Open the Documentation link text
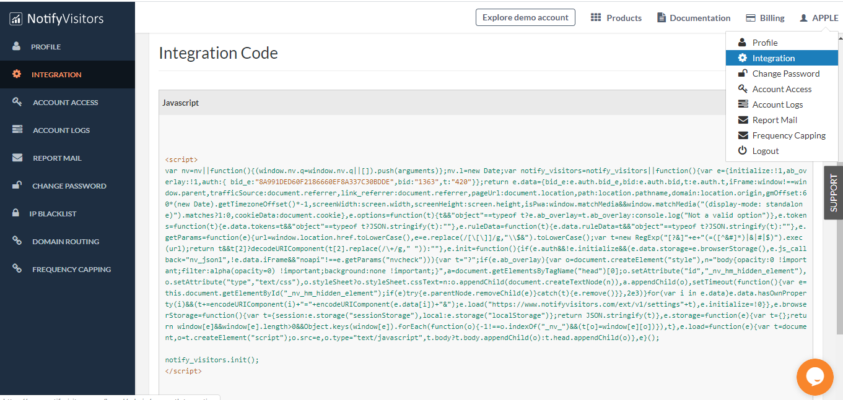Screen dimensions: 843x400 click(x=700, y=18)
